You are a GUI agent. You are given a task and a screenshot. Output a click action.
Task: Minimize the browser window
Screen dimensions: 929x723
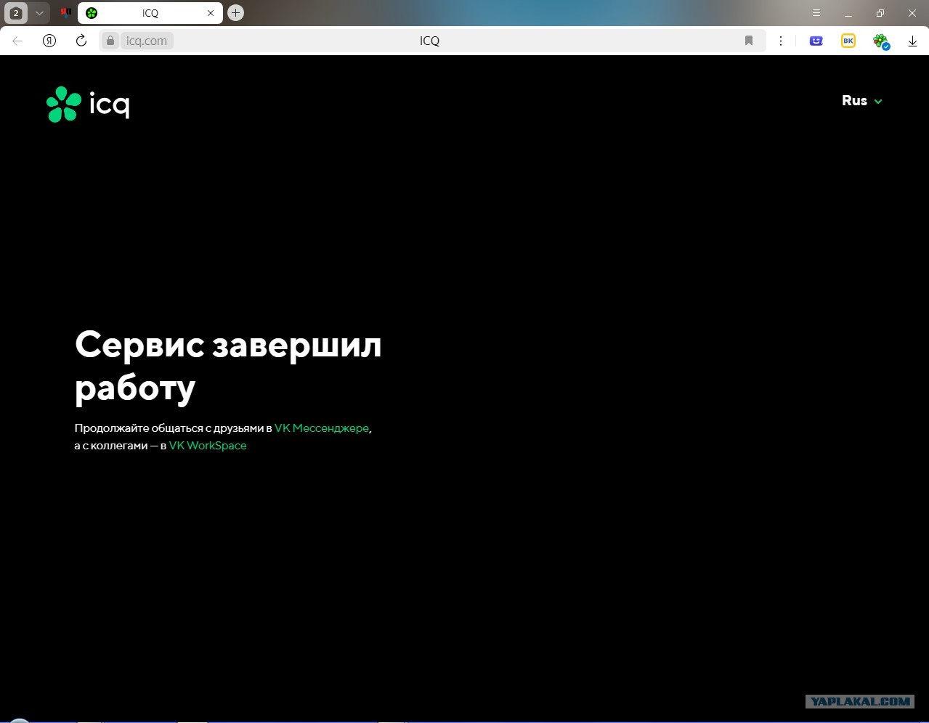pyautogui.click(x=848, y=13)
